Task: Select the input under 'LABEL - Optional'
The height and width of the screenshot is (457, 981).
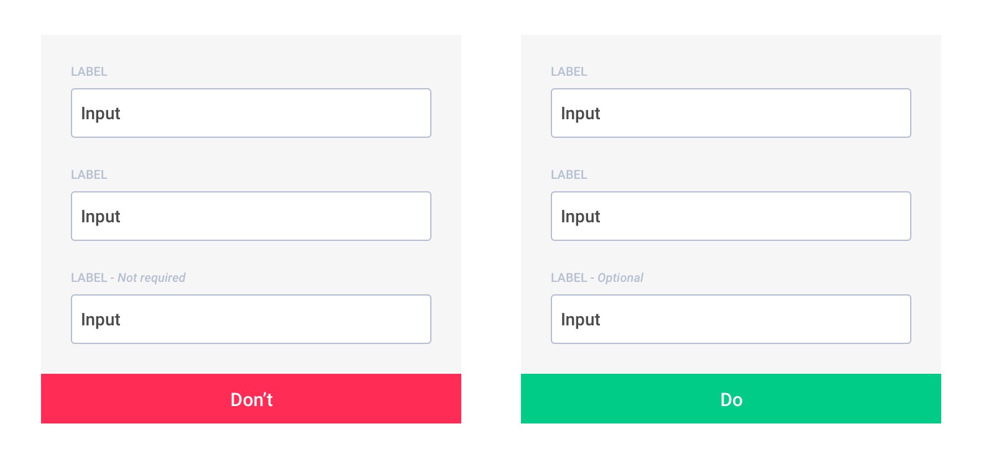Action: tap(731, 319)
